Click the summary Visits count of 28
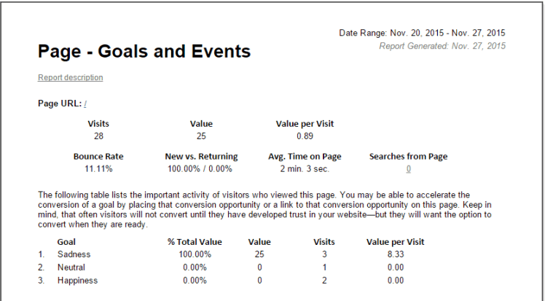Screen dimensions: 545x301 click(98, 136)
